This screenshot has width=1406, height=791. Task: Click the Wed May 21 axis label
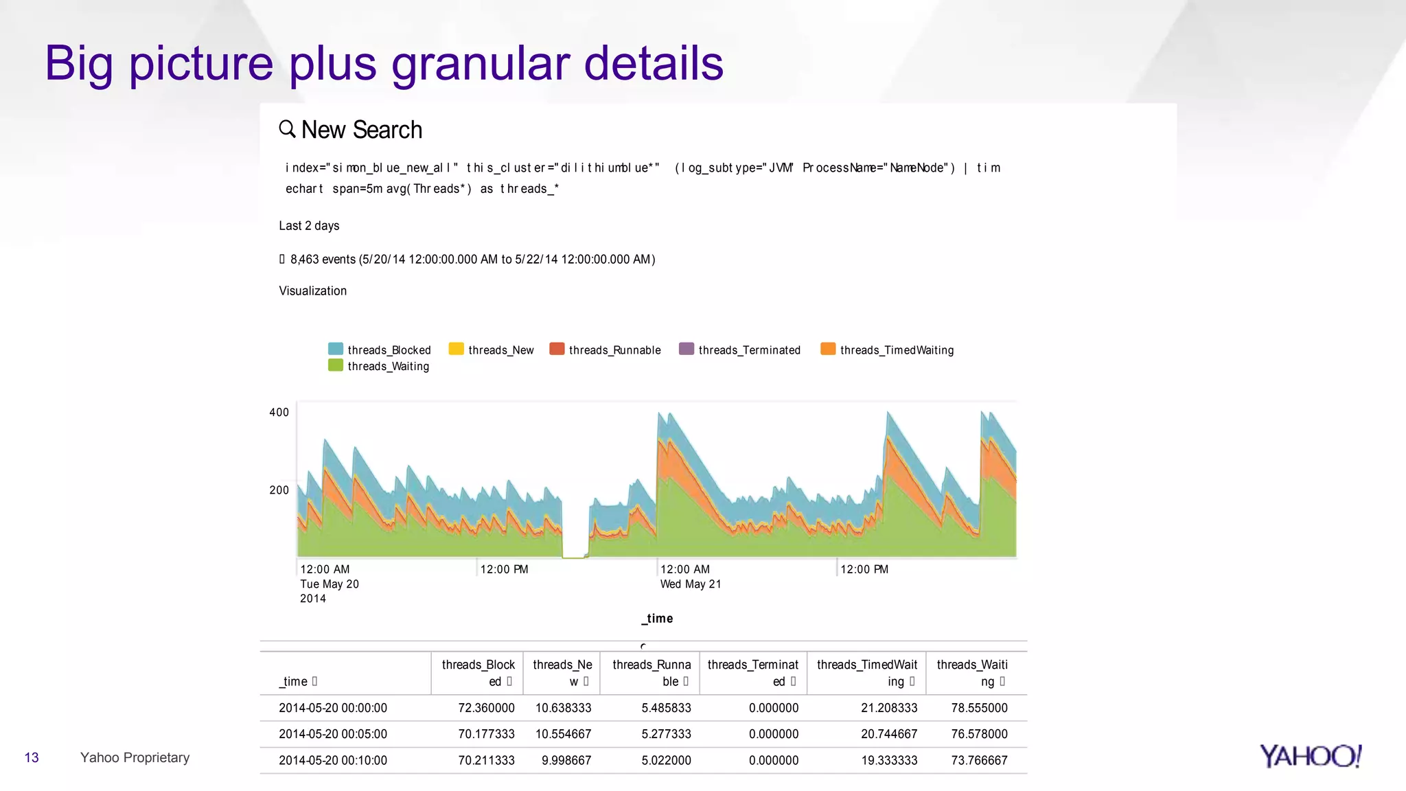(x=691, y=584)
